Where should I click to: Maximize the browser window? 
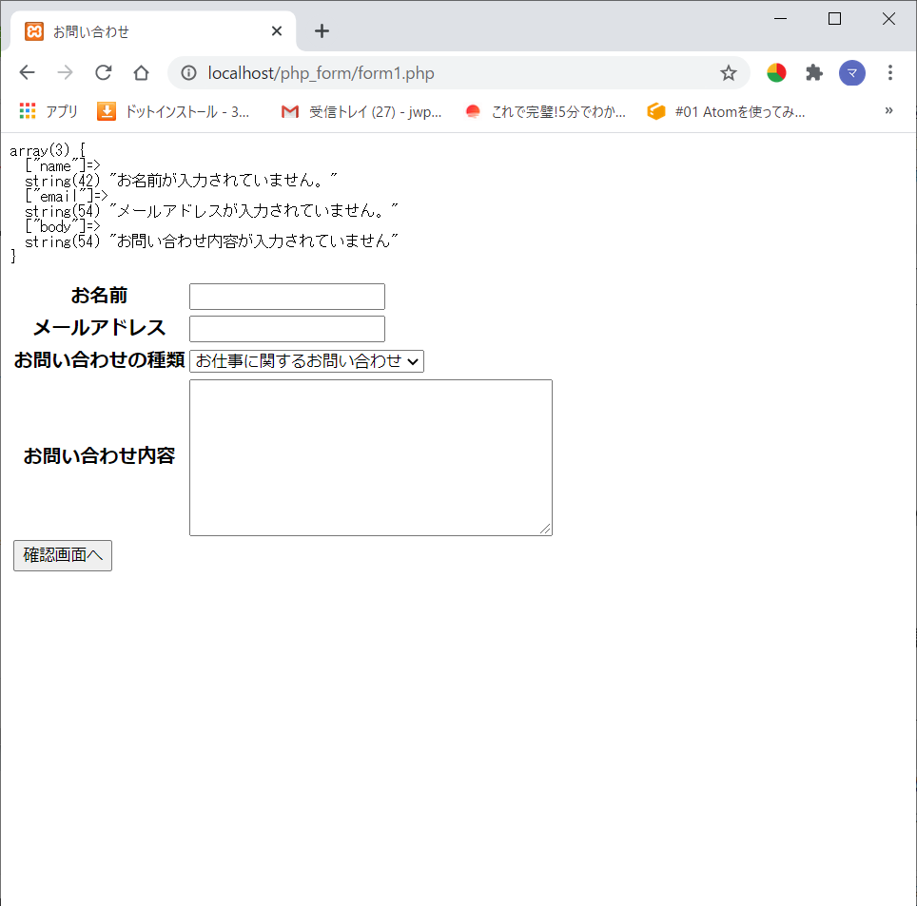coord(834,19)
